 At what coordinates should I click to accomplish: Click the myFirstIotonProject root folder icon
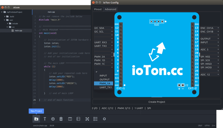pos(5,12)
